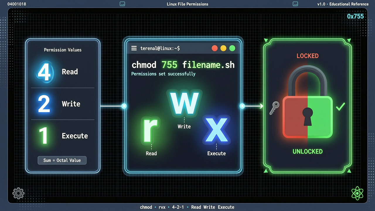The height and width of the screenshot is (211, 375).
Task: Click the settings gear icon
Action: tap(18, 193)
